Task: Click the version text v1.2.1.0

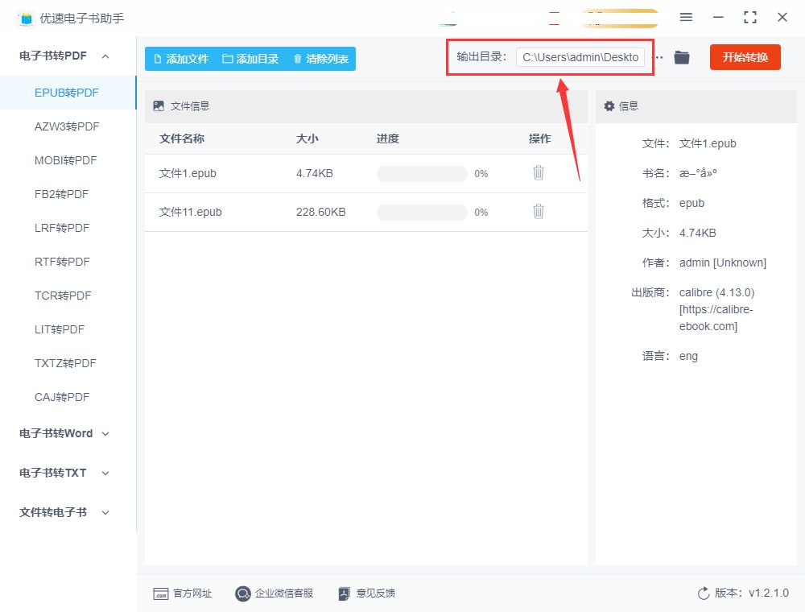Action: tap(769, 593)
